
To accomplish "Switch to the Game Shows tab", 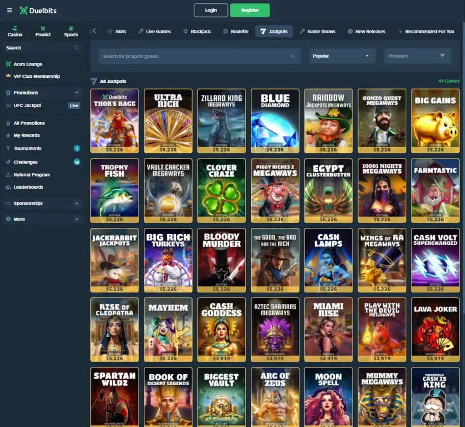I will click(318, 31).
